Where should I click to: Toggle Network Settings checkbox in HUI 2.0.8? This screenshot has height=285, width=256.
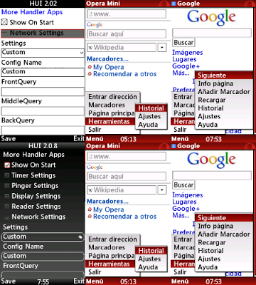coord(7,217)
